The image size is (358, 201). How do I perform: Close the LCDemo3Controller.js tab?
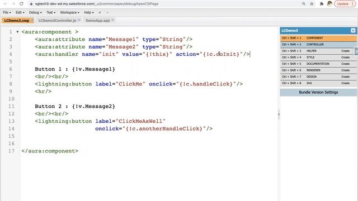tap(79, 20)
